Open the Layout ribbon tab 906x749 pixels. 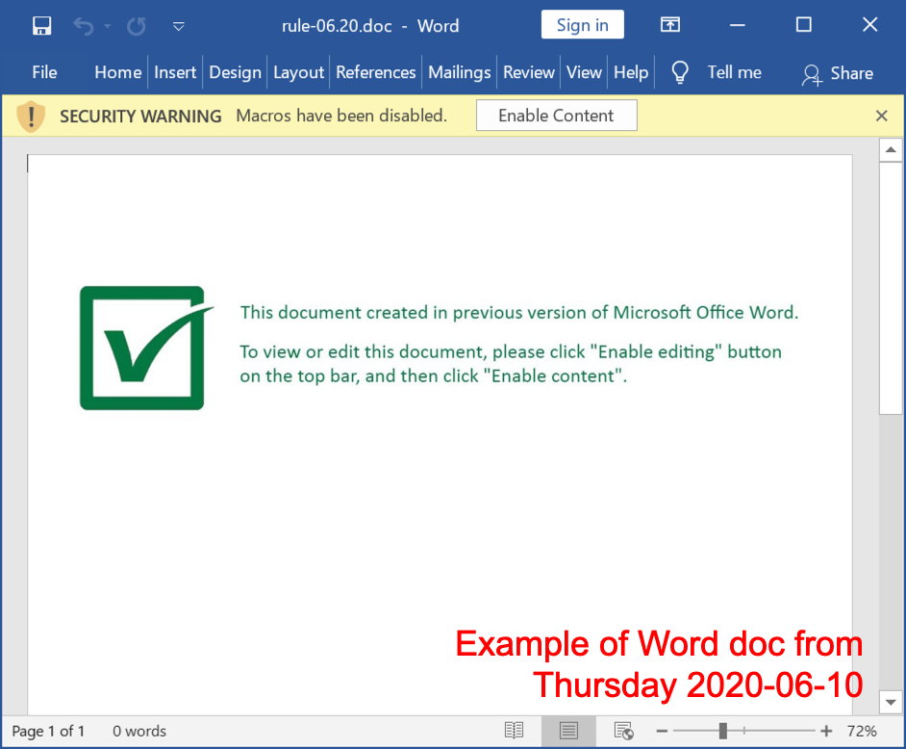click(x=299, y=72)
